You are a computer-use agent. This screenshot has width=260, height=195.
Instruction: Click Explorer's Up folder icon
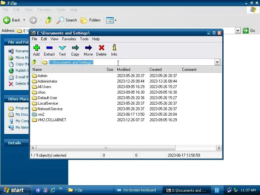49,20
